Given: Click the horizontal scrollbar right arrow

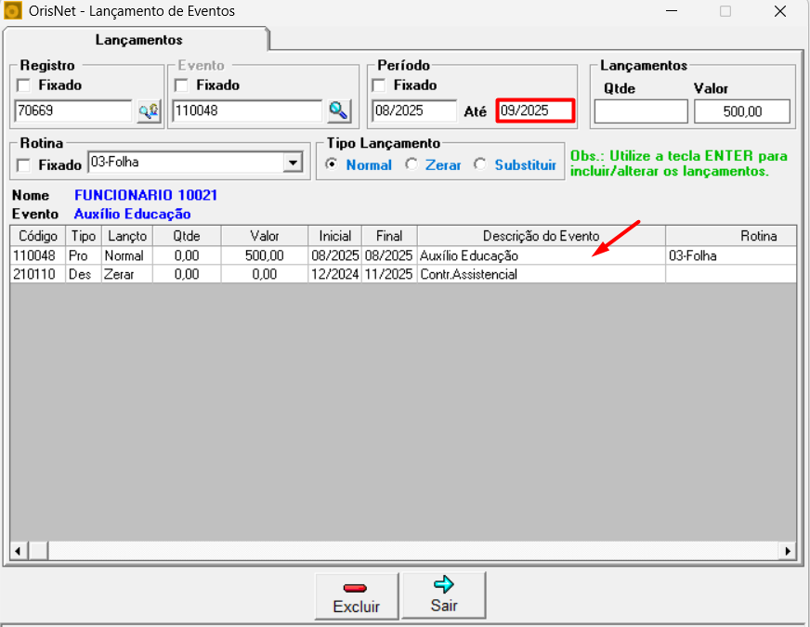Looking at the screenshot, I should 789,551.
